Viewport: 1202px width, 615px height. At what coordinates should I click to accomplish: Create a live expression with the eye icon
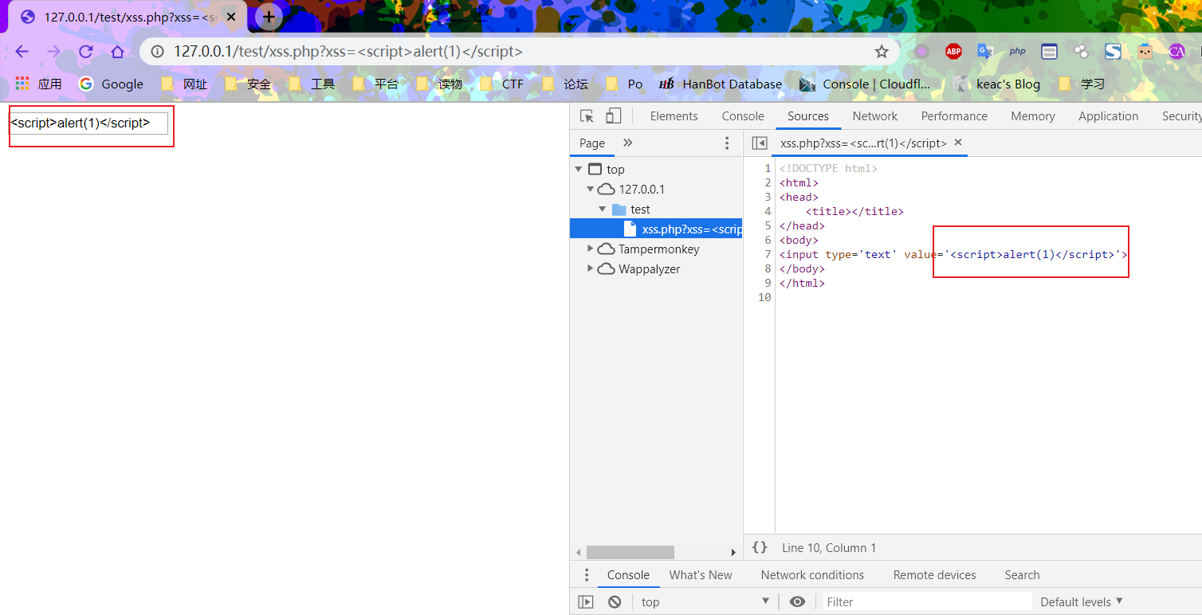pyautogui.click(x=797, y=602)
